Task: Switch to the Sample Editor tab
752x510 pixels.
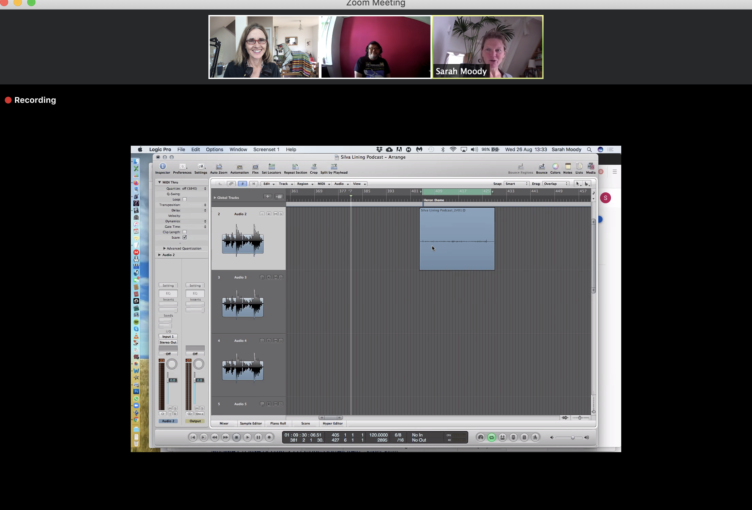Action: point(251,424)
